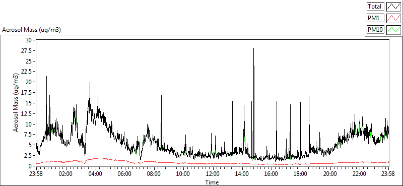Click the 22:00 time tick label
Screen dimensions: 403x186
click(359, 173)
